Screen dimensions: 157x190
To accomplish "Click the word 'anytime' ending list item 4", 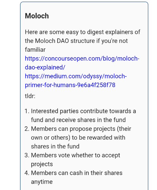I will pos(42,182).
